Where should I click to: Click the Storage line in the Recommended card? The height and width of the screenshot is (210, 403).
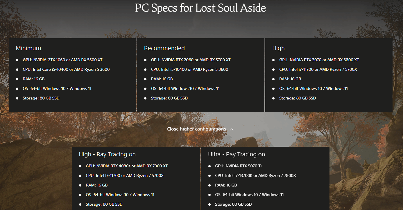pos(169,98)
